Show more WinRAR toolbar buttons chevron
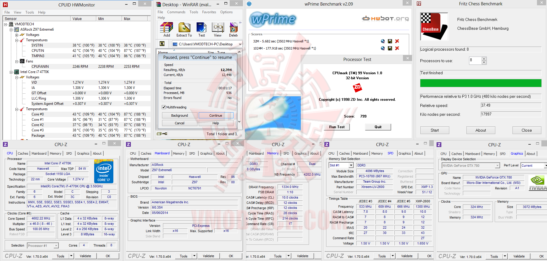Viewport: 547px width, 261px height. pyautogui.click(x=240, y=23)
